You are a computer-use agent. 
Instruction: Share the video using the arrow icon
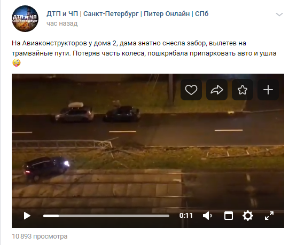[217, 90]
